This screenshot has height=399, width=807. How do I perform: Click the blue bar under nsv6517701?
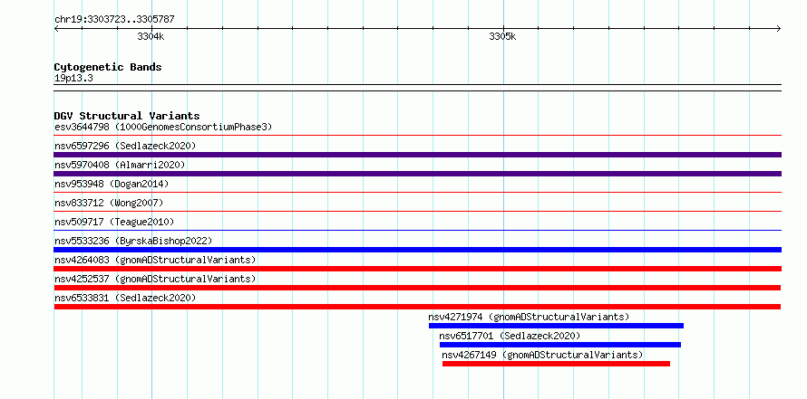[x=560, y=345]
